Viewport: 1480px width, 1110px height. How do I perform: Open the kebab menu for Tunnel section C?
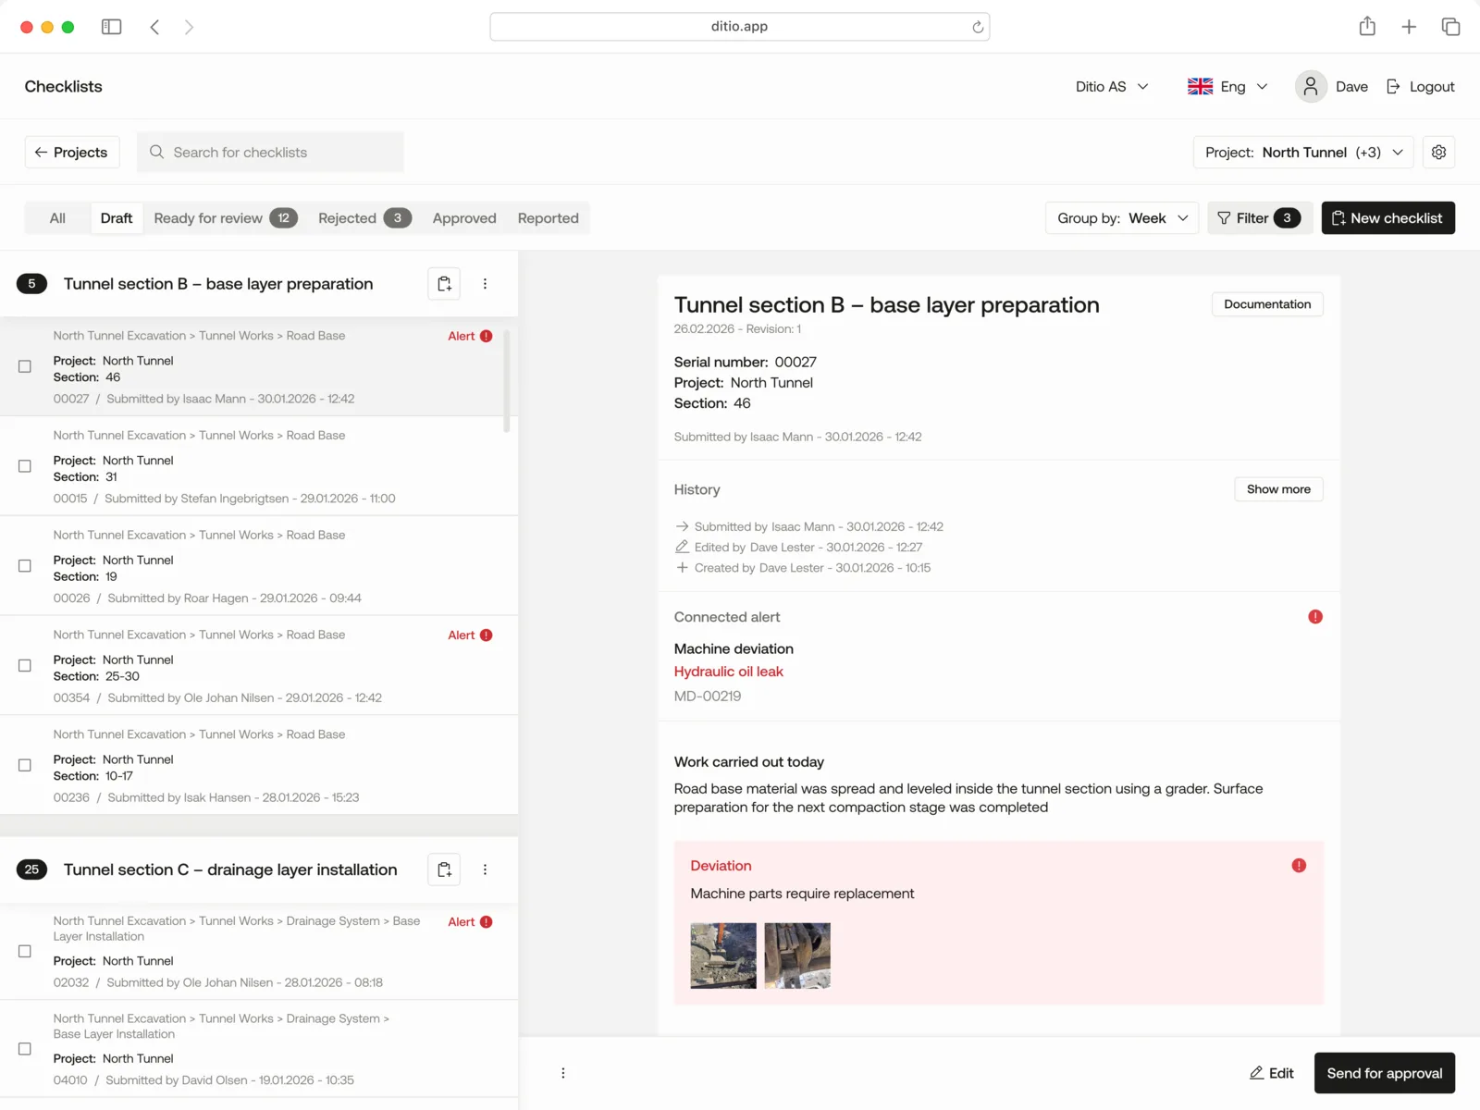(485, 869)
